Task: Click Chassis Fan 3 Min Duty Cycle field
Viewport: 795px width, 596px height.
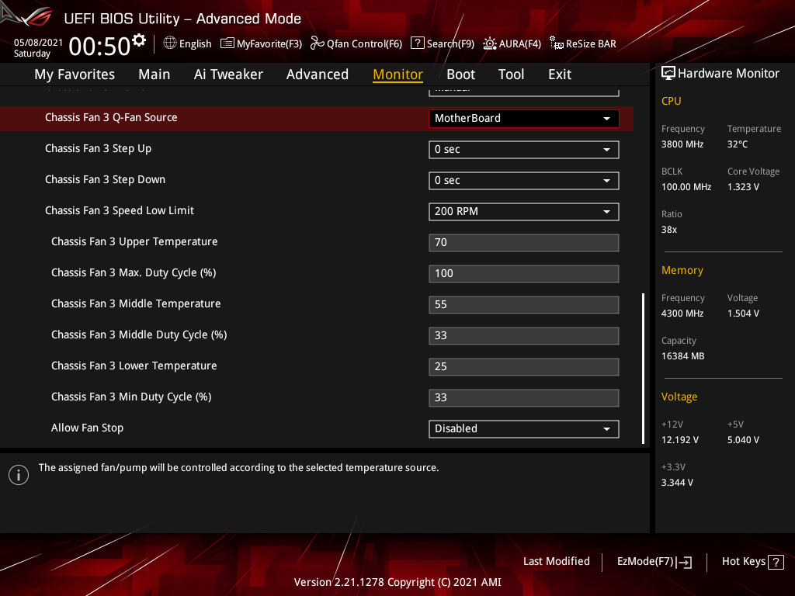Action: tap(524, 398)
